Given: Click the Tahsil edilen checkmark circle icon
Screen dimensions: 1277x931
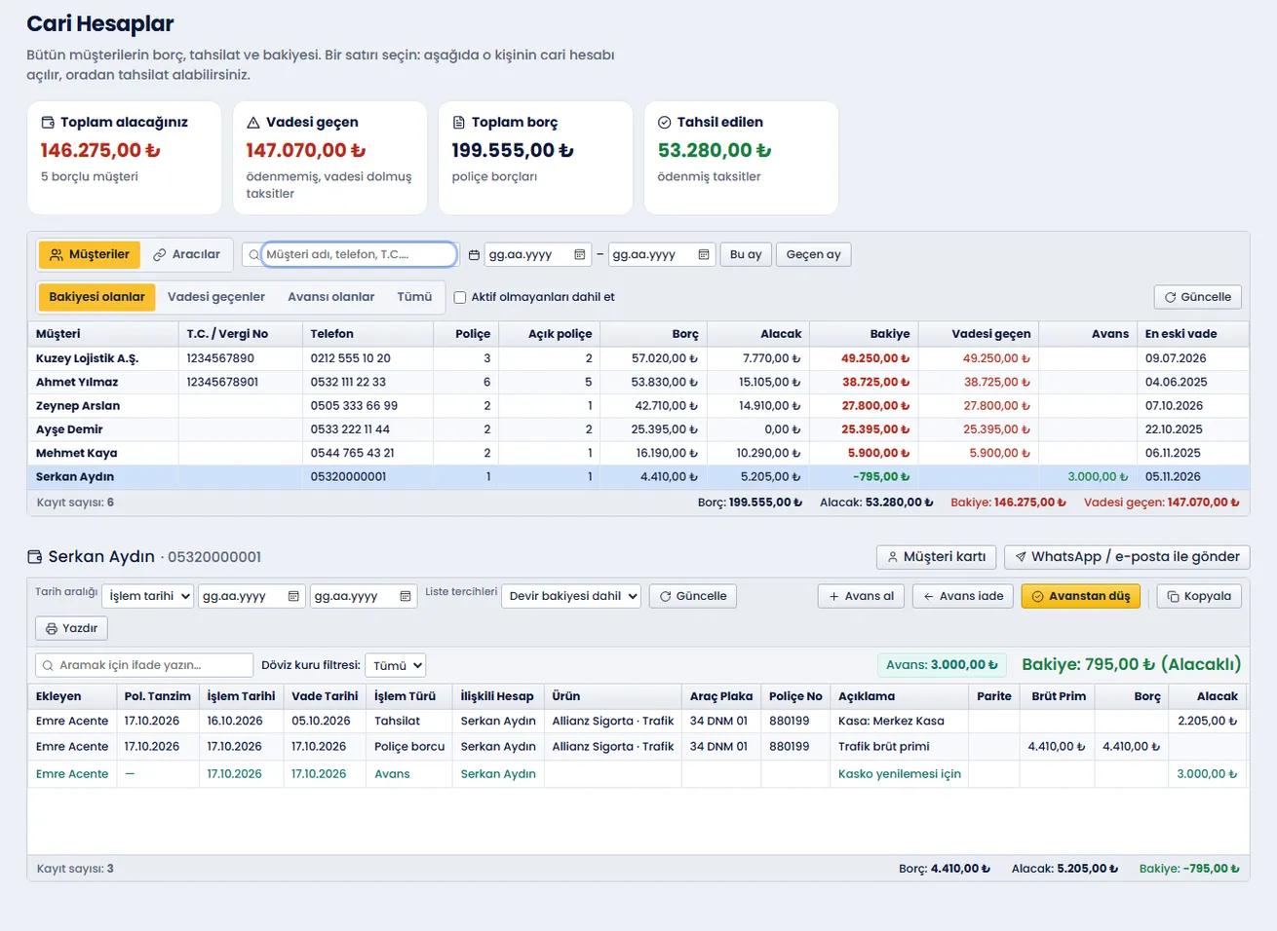Looking at the screenshot, I should coord(665,123).
